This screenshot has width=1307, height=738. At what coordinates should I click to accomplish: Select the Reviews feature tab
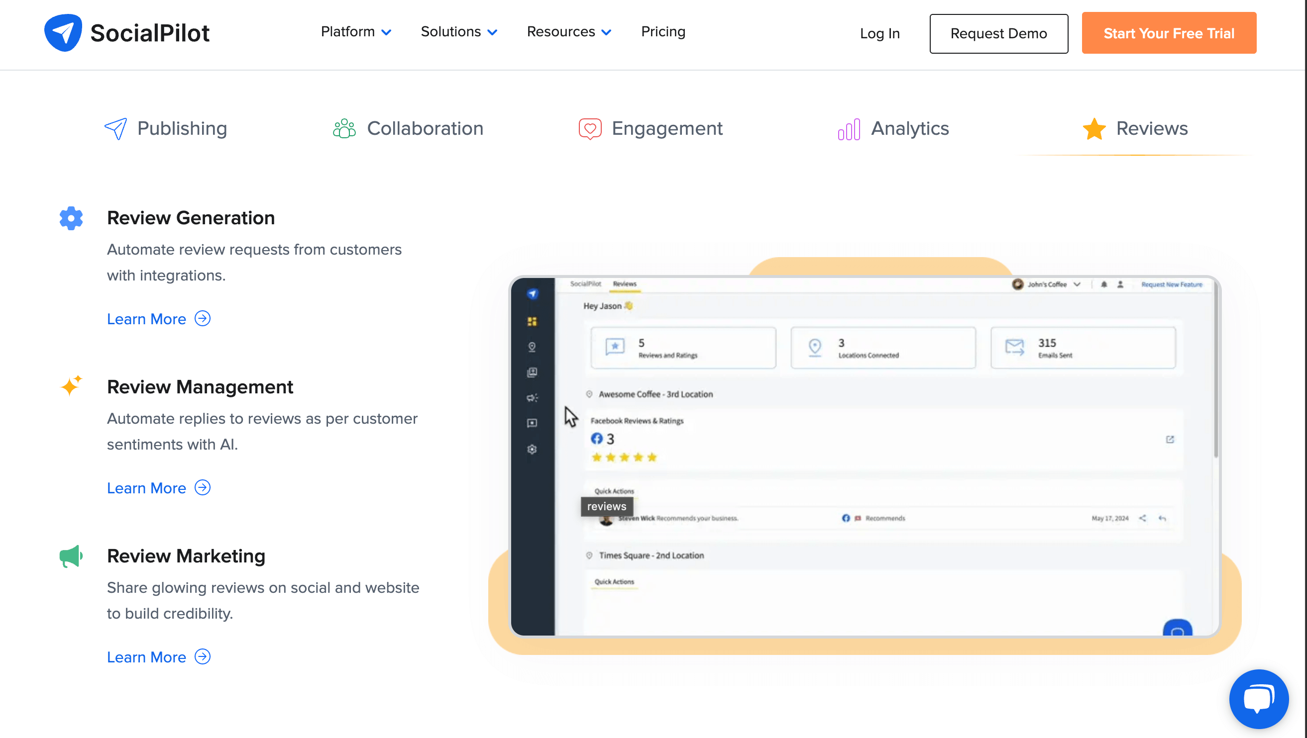[1135, 129]
